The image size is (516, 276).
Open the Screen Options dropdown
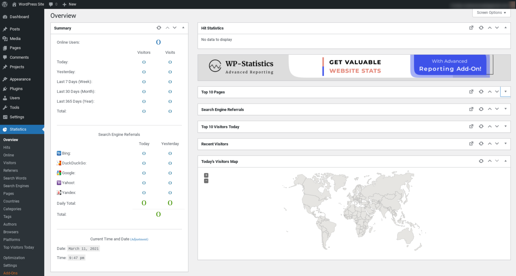point(491,13)
